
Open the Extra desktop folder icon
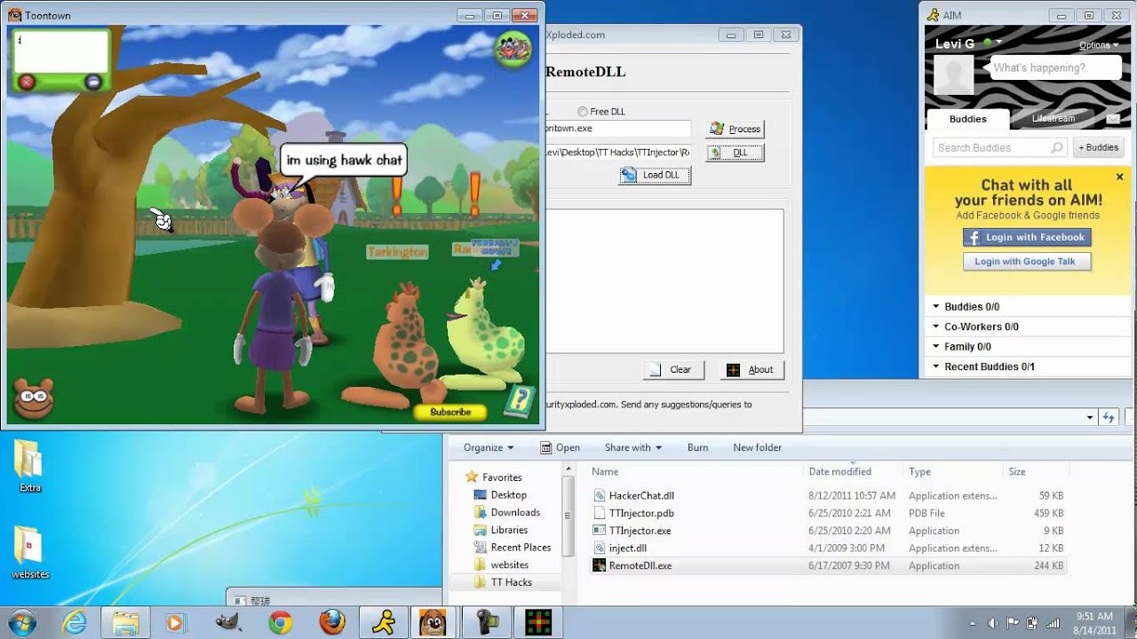pyautogui.click(x=29, y=467)
